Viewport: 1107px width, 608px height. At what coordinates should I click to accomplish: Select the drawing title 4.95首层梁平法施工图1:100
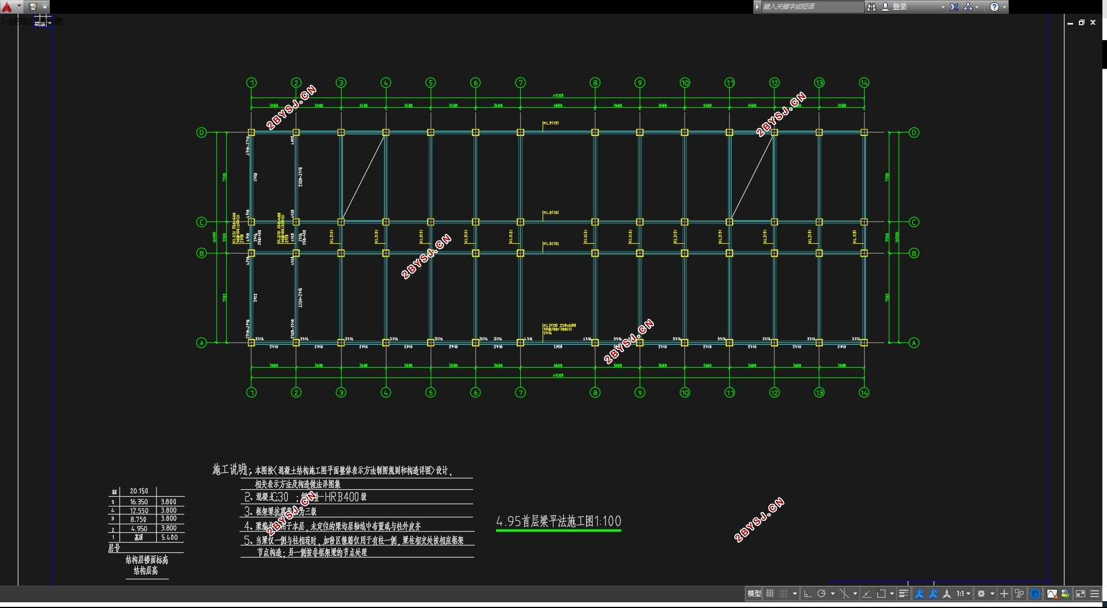pos(559,521)
